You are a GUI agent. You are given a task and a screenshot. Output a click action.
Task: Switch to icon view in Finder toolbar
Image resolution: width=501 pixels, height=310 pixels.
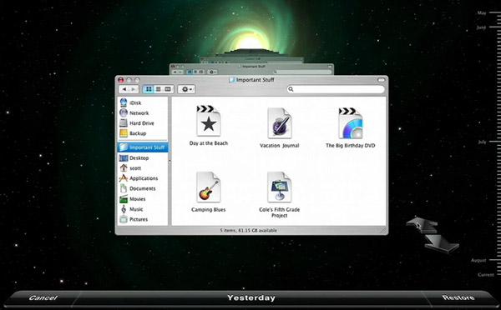[x=149, y=89]
